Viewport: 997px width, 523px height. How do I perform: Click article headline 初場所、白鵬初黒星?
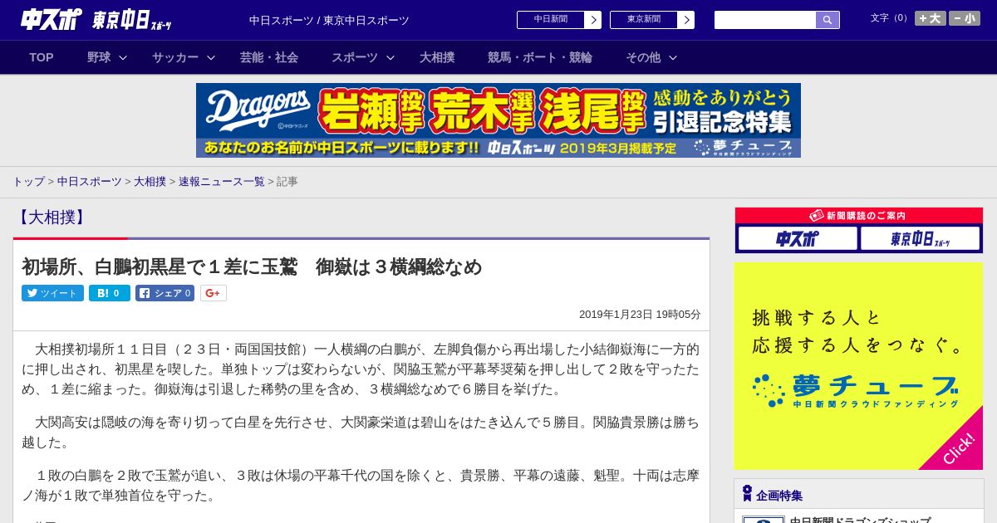(x=252, y=266)
